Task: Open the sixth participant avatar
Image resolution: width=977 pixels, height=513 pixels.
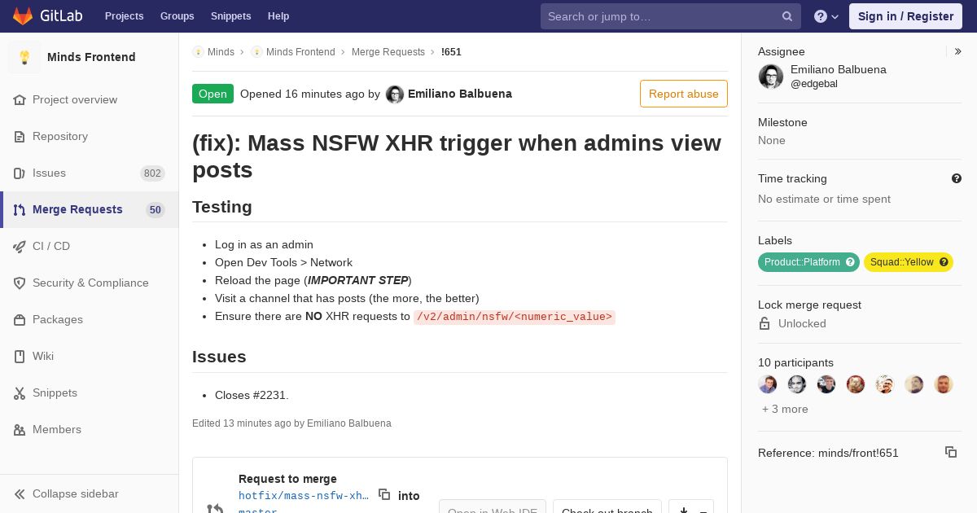Action: pos(914,384)
